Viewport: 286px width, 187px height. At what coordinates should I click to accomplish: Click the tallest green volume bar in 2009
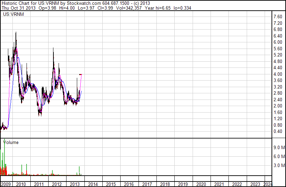click(4, 157)
